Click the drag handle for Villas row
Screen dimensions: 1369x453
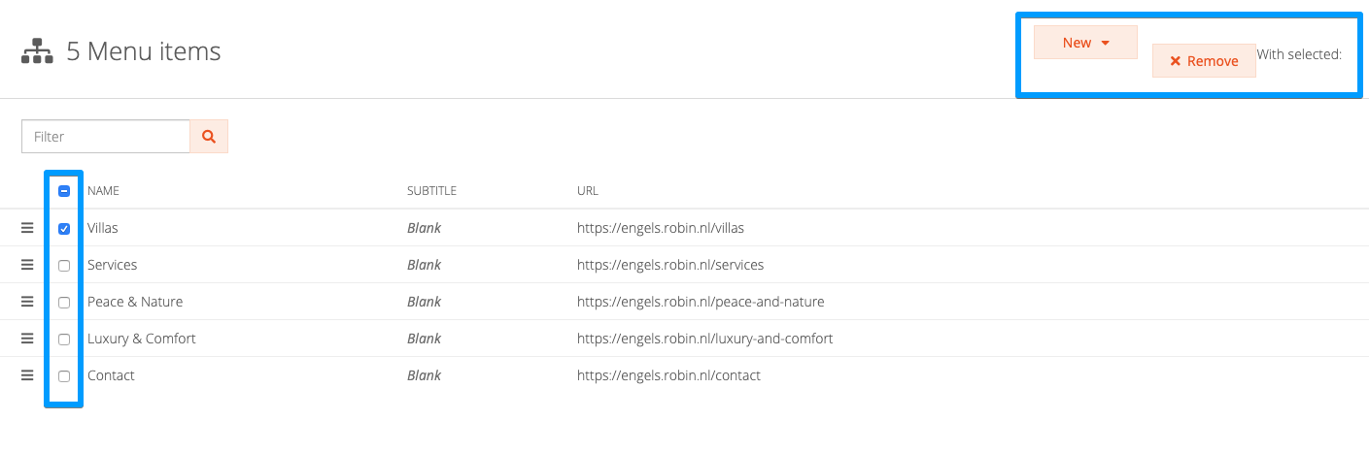click(27, 228)
